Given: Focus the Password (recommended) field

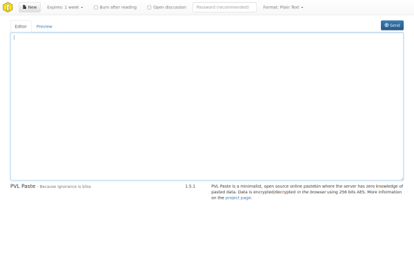Looking at the screenshot, I should pos(224,7).
